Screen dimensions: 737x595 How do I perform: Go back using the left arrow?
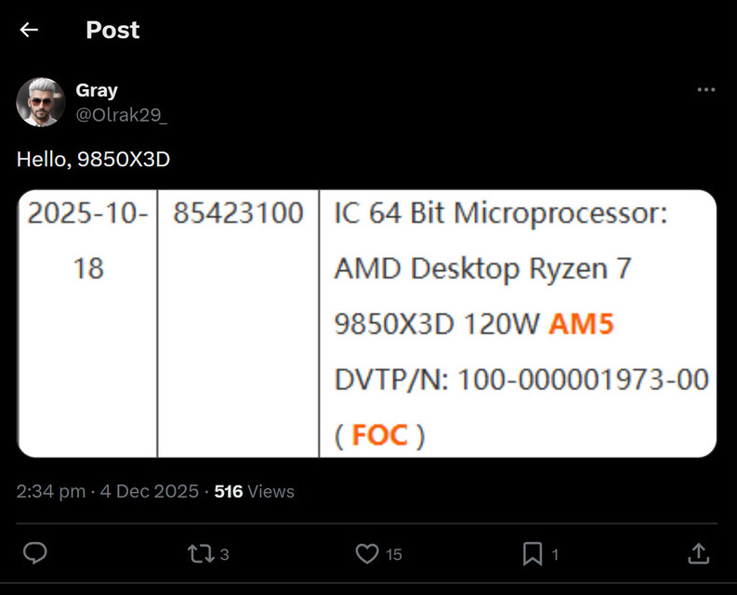29,30
